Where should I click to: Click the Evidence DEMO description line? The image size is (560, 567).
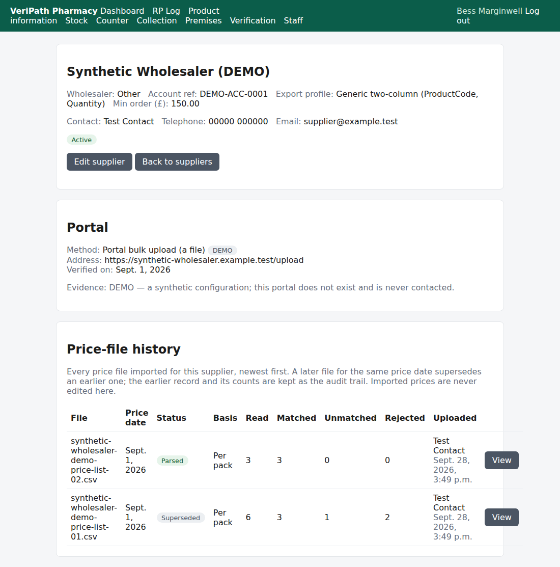coord(261,288)
